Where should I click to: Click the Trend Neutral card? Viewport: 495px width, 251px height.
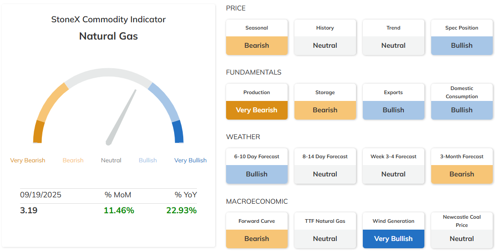tap(393, 37)
